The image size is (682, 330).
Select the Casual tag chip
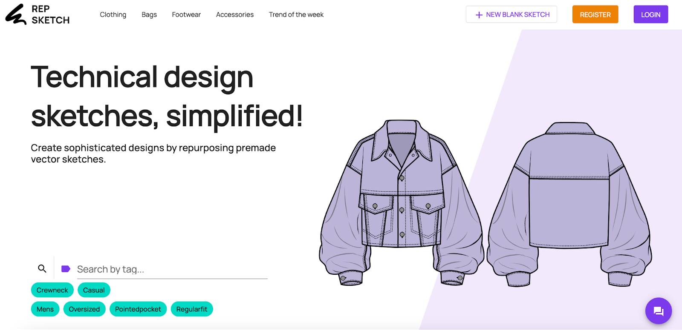[x=94, y=290]
